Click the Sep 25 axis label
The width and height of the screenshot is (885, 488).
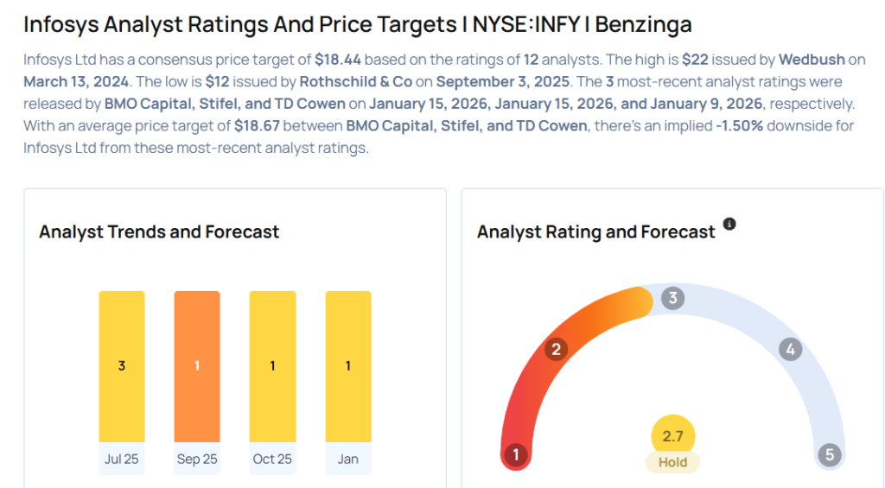click(197, 459)
